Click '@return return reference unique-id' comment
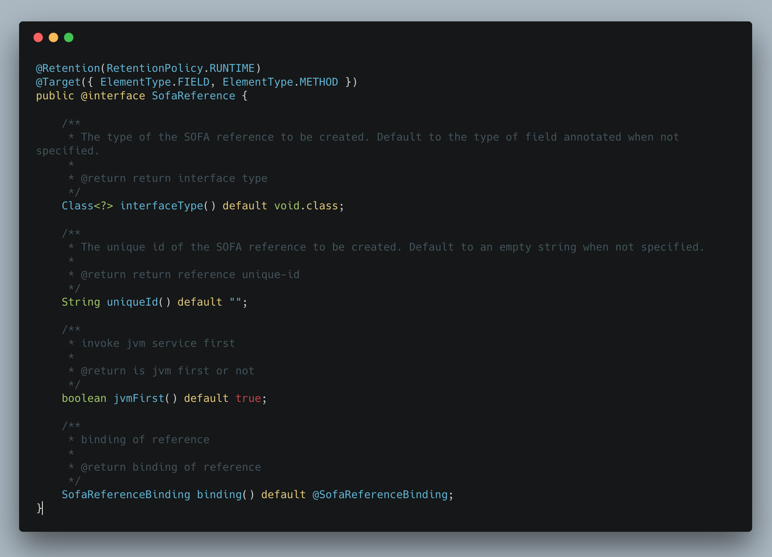The height and width of the screenshot is (557, 772). 190,275
